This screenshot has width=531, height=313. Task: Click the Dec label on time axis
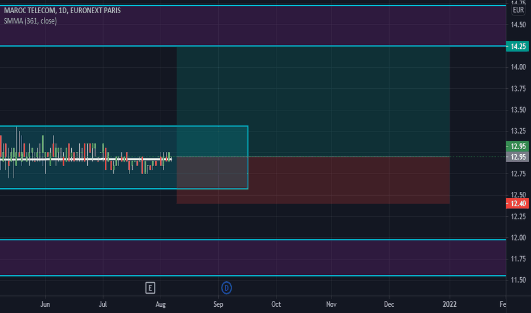point(389,304)
